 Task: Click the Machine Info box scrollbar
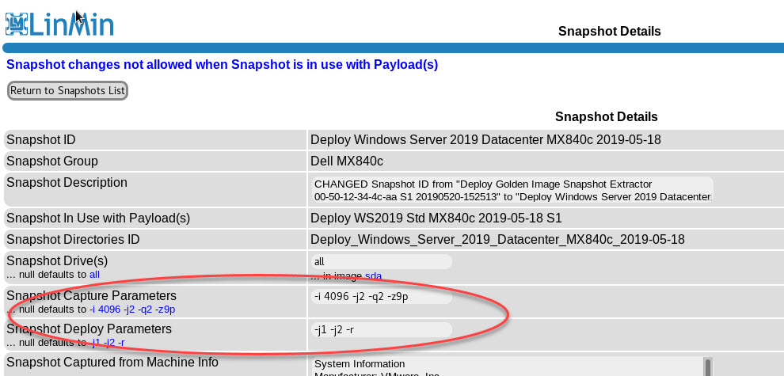point(707,367)
